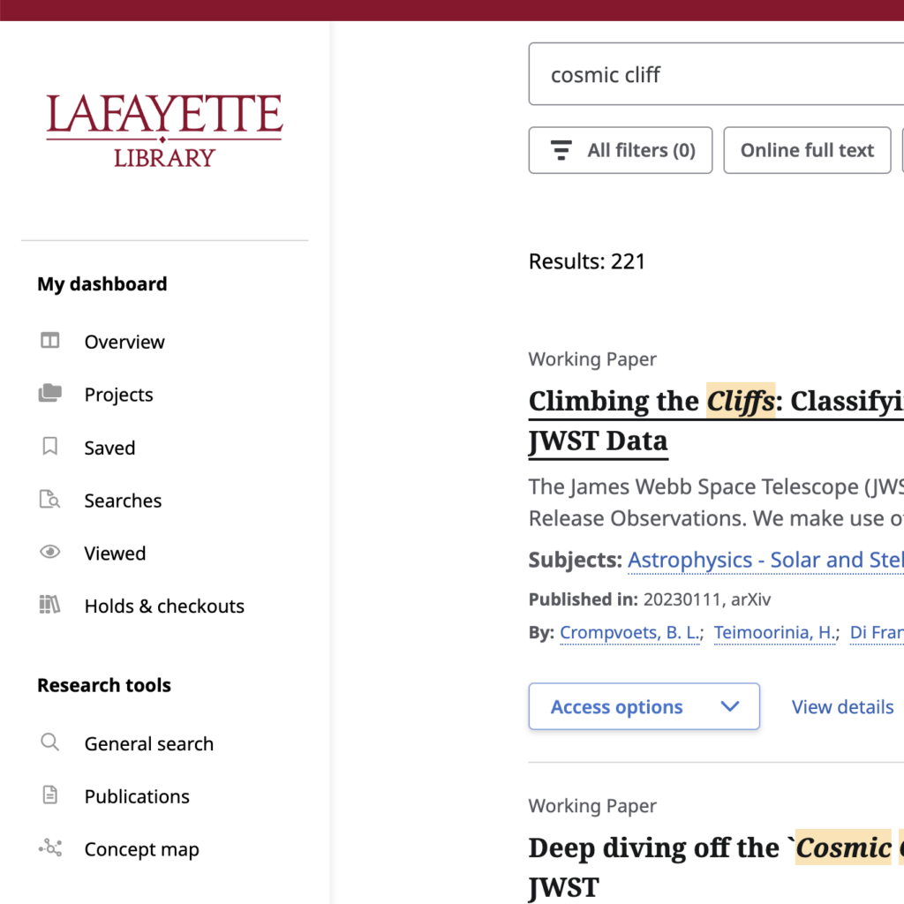Click the Viewed eye icon
This screenshot has height=904, width=904.
click(x=50, y=553)
